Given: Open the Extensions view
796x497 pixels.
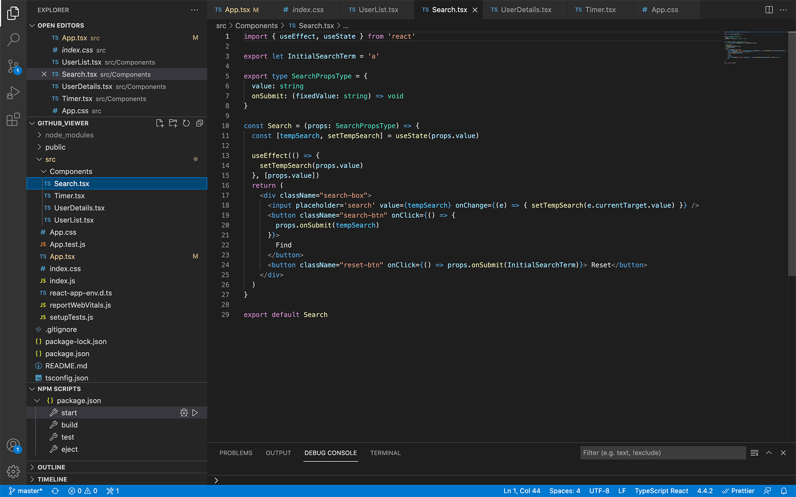Looking at the screenshot, I should tap(13, 119).
